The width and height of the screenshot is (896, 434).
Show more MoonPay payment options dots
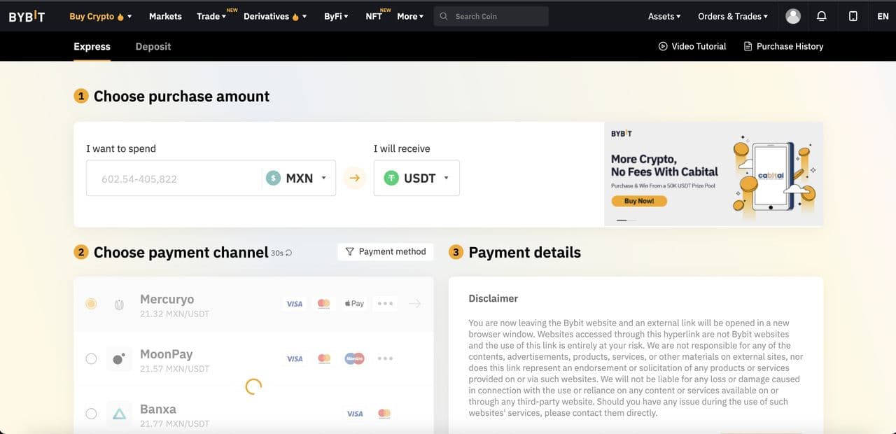click(x=385, y=358)
